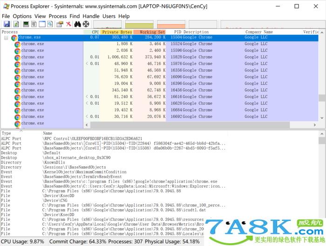Open the Process menu
Viewport: 326px width, 246px height.
(58, 16)
